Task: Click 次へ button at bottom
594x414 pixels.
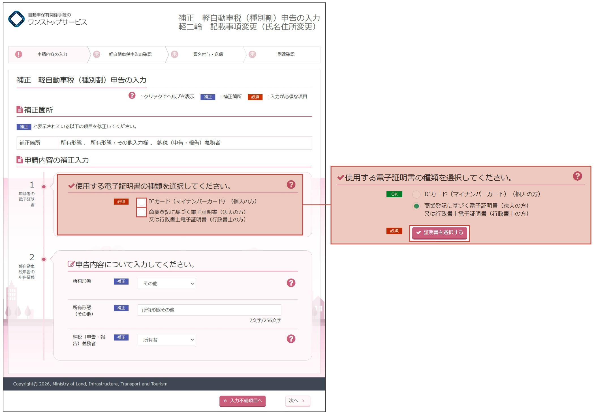Action: (x=297, y=401)
